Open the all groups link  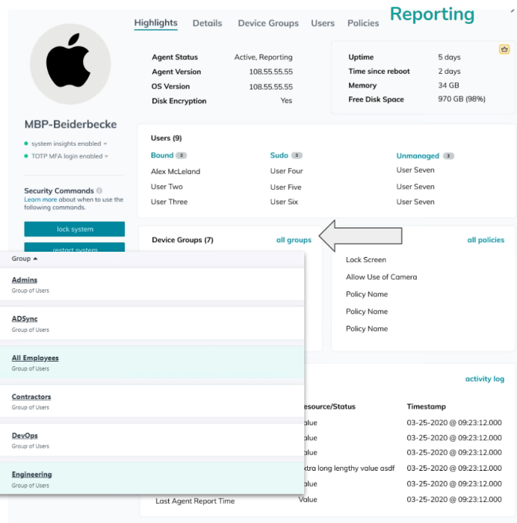click(294, 240)
